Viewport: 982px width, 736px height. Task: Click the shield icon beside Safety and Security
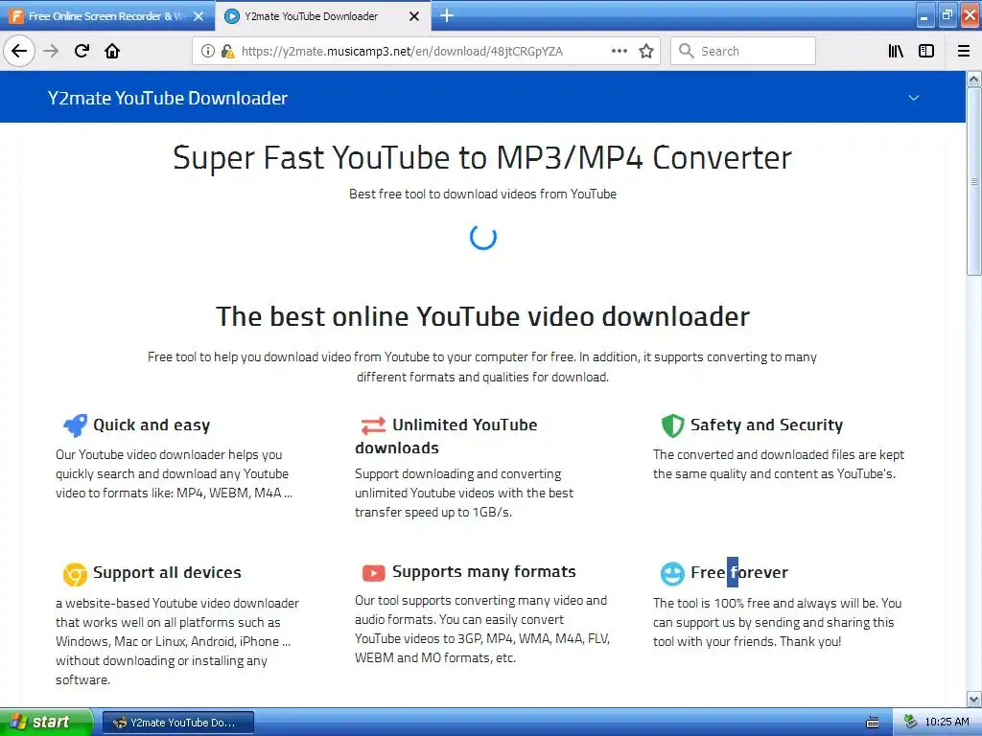[672, 425]
